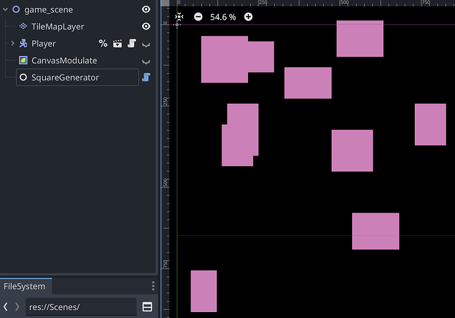Toggle visibility of game_scene node
The width and height of the screenshot is (455, 318).
tap(146, 9)
